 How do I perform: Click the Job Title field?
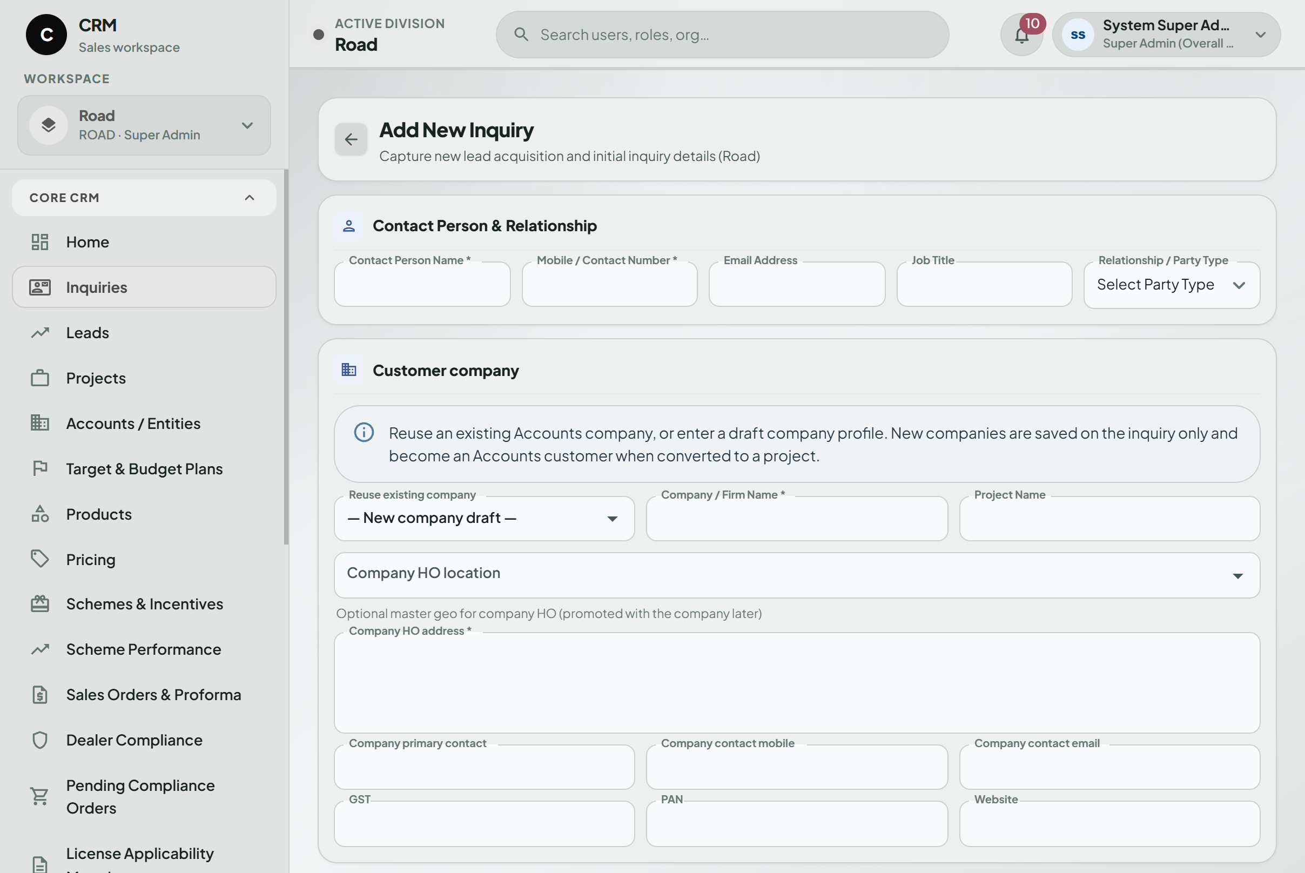[x=984, y=285]
